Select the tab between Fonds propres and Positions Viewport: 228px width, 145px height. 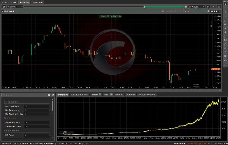coord(79,95)
